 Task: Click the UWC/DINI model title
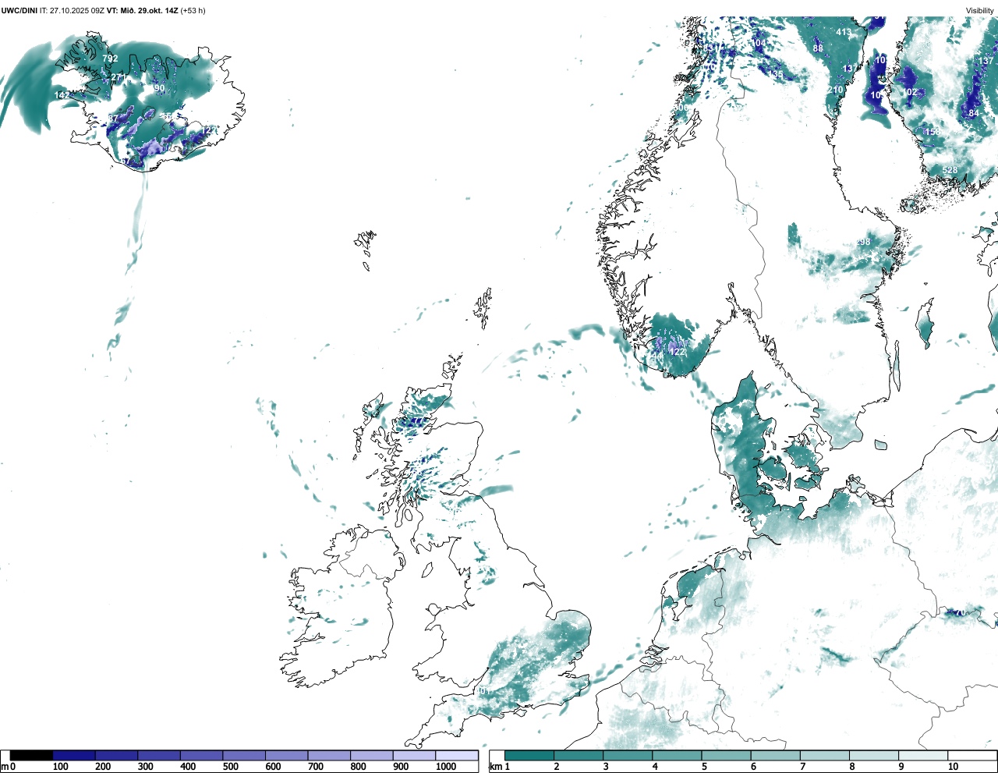tap(19, 11)
